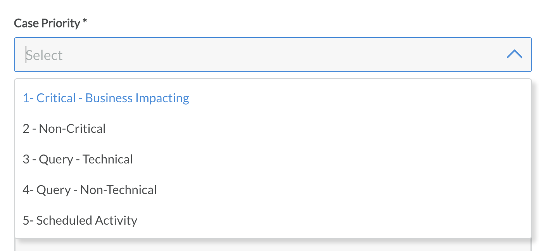
Task: Focus the 'Select' placeholder text box
Action: (x=44, y=55)
